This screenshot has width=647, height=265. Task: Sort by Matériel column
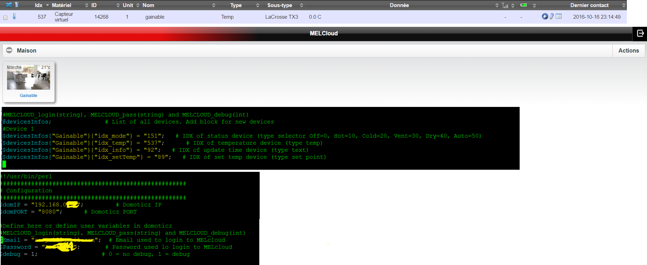coord(61,5)
